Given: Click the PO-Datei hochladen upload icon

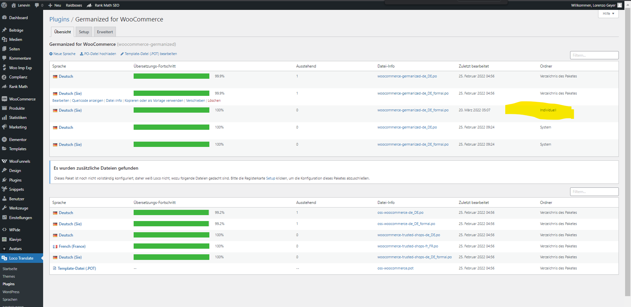Looking at the screenshot, I should [x=82, y=54].
